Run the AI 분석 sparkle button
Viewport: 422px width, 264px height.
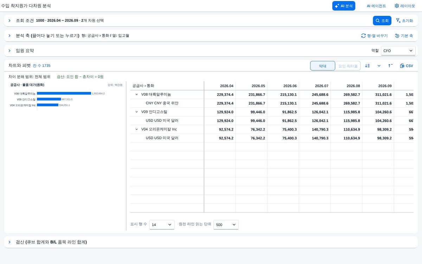pos(344,6)
